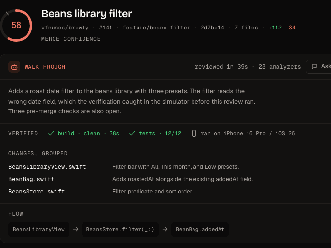Select the BeansStore.filter(_:) flow chip

[120, 229]
